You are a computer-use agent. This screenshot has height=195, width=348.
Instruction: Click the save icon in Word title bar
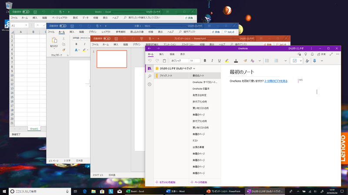[72, 26]
